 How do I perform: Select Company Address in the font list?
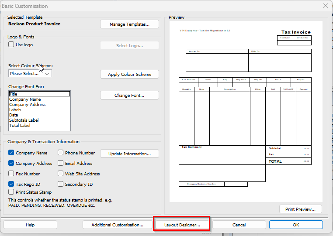tap(39, 105)
